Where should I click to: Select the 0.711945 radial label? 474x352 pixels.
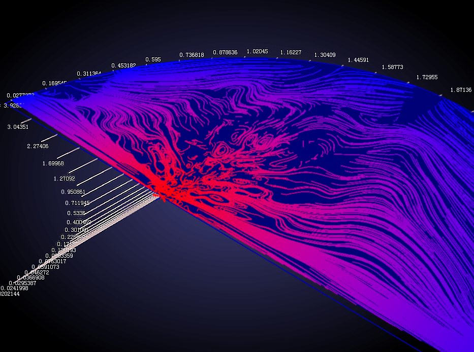click(77, 203)
